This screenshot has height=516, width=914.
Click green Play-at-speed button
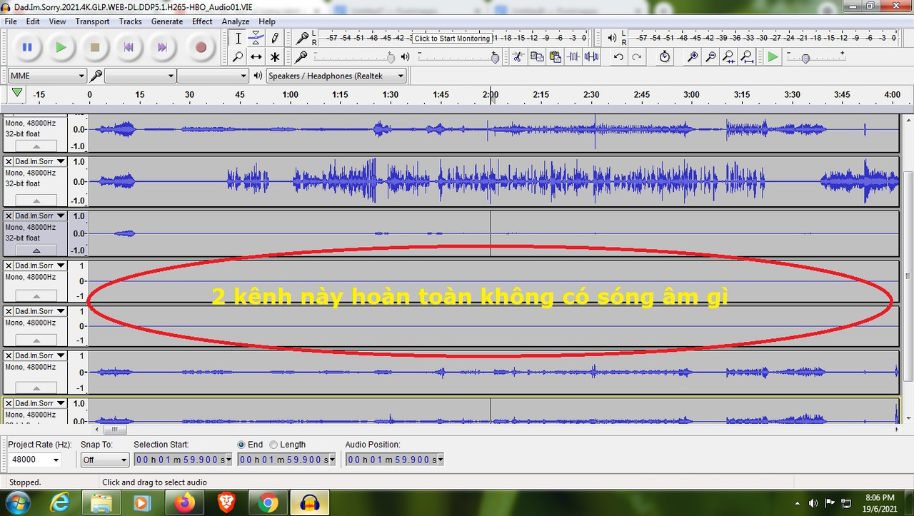click(x=773, y=56)
